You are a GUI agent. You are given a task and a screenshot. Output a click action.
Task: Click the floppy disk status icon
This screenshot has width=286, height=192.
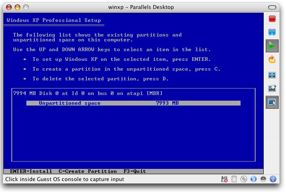[225, 179]
